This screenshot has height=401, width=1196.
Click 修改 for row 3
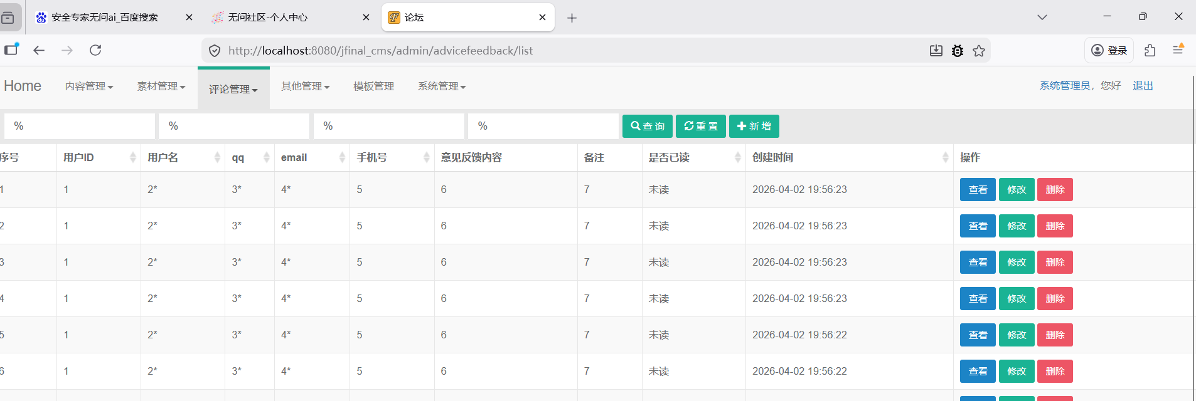[1017, 263]
